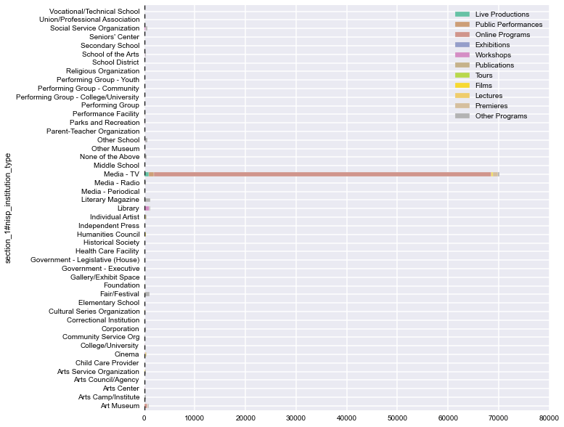The height and width of the screenshot is (427, 564).
Task: Click the Foundation label
Action: 121,285
